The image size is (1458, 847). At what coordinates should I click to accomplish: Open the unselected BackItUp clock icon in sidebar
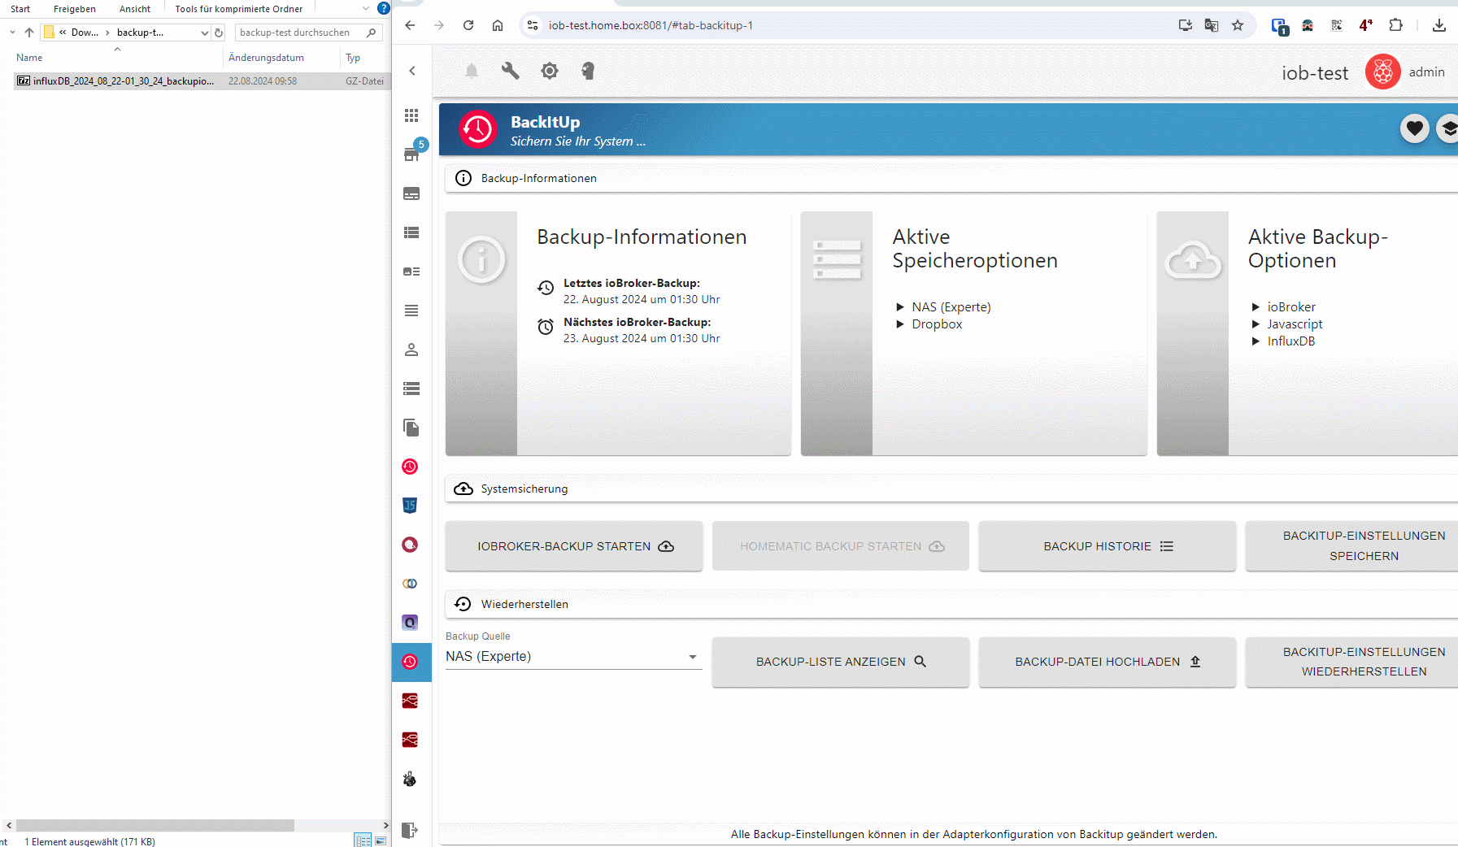pos(410,467)
